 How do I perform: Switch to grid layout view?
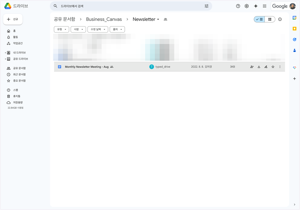point(270,19)
